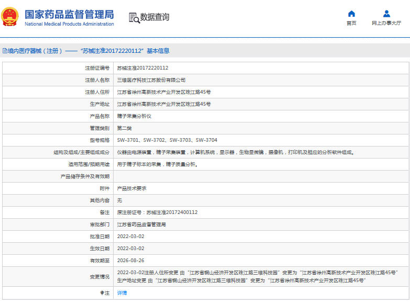Click the 型号规格 label cell

coord(58,140)
